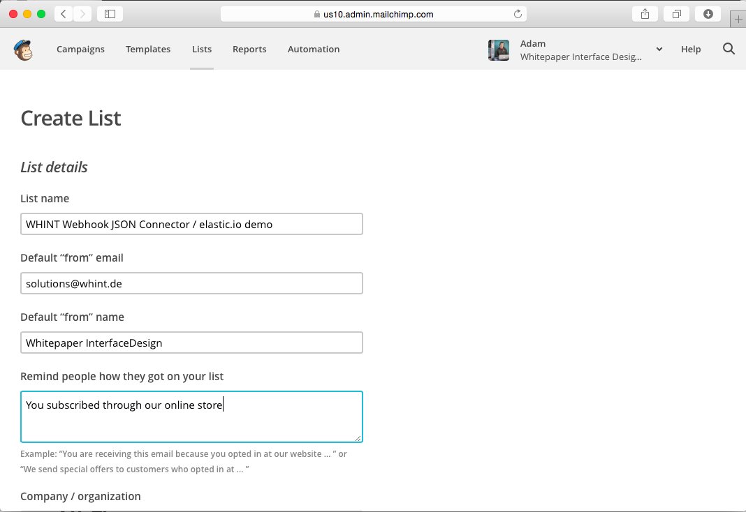Click the Safari share icon
This screenshot has width=746, height=512.
pos(644,13)
